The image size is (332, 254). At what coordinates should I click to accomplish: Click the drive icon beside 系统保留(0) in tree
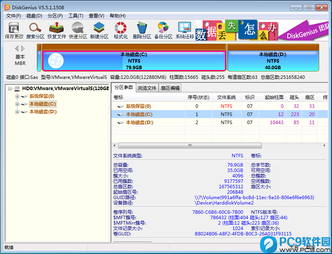click(x=24, y=97)
